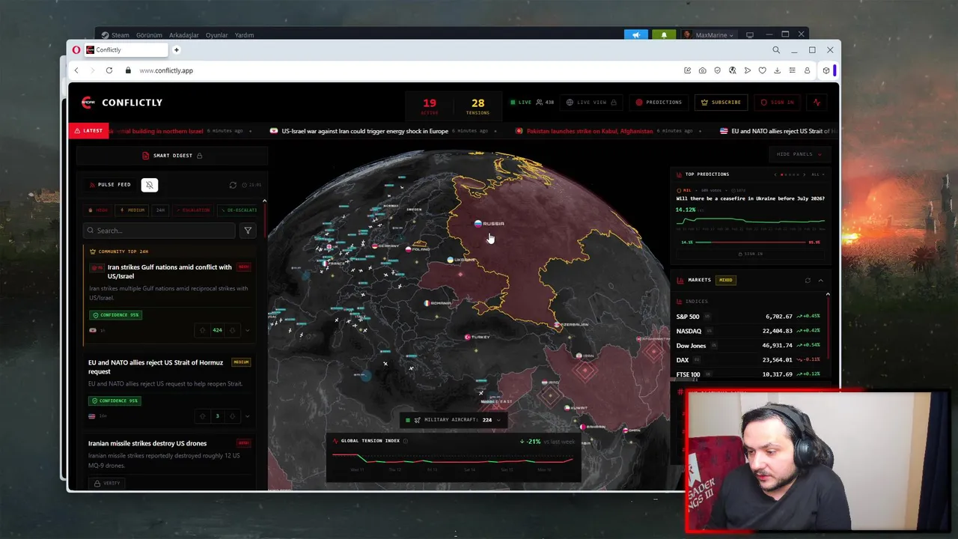Click SIGN IN under the ceasefire prediction
This screenshot has width=958, height=539.
(x=751, y=254)
